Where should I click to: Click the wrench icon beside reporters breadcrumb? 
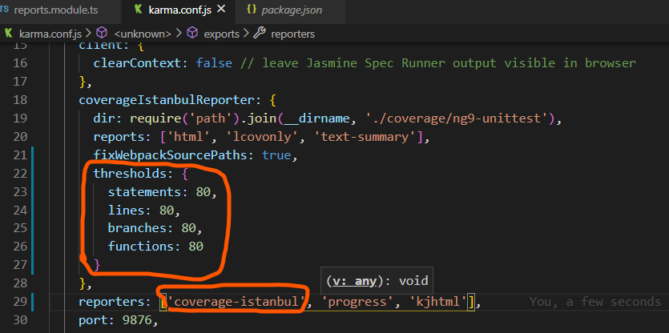click(260, 34)
